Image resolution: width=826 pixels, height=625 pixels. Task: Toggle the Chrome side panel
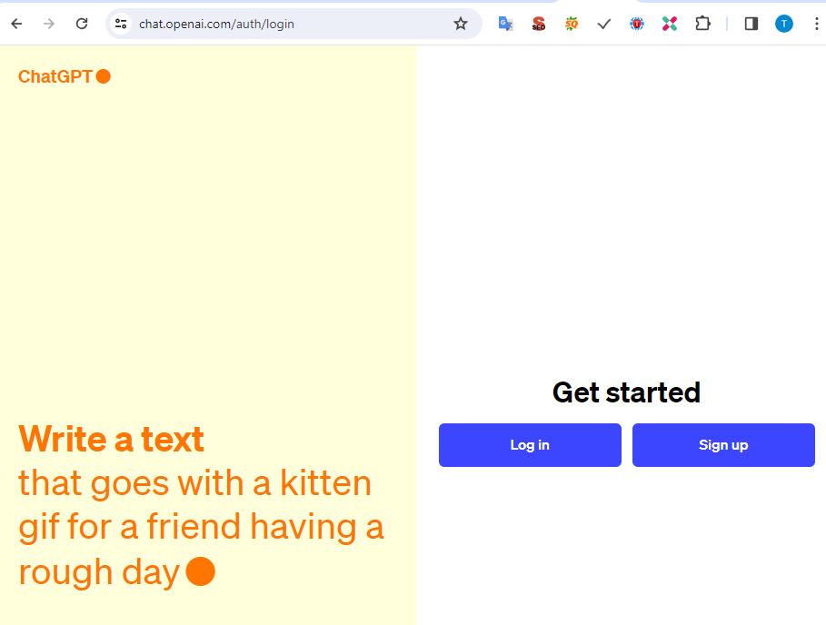(751, 24)
